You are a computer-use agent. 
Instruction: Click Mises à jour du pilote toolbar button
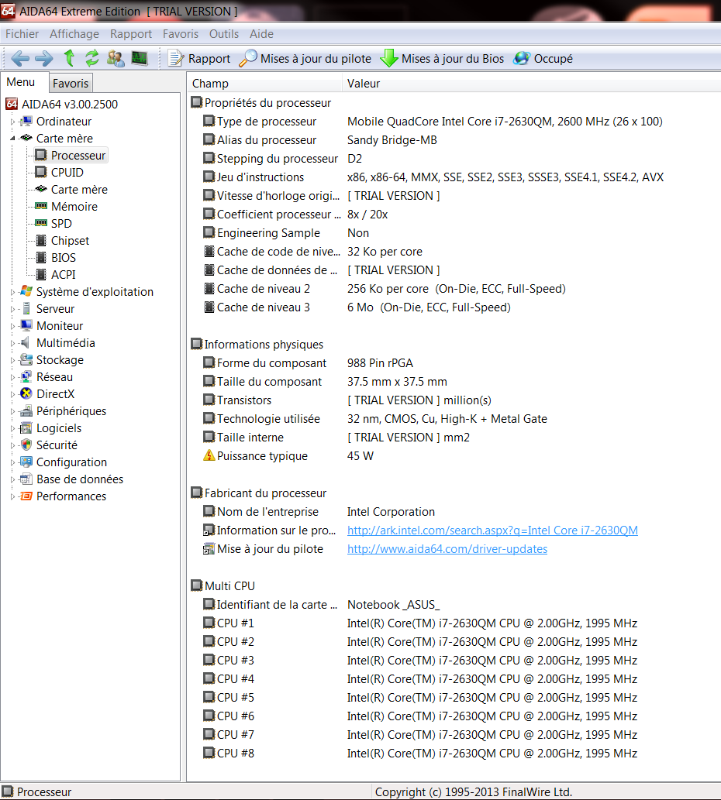(x=305, y=59)
